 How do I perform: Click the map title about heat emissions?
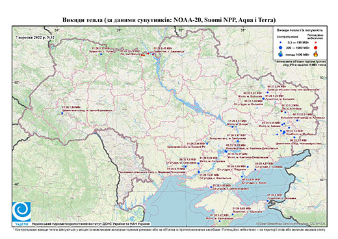click(x=169, y=20)
